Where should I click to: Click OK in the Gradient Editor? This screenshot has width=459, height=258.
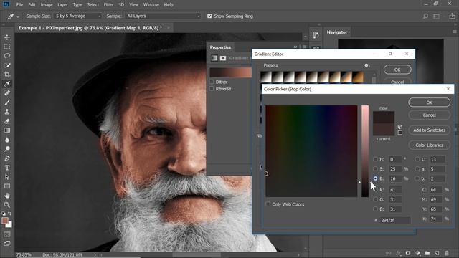click(397, 70)
